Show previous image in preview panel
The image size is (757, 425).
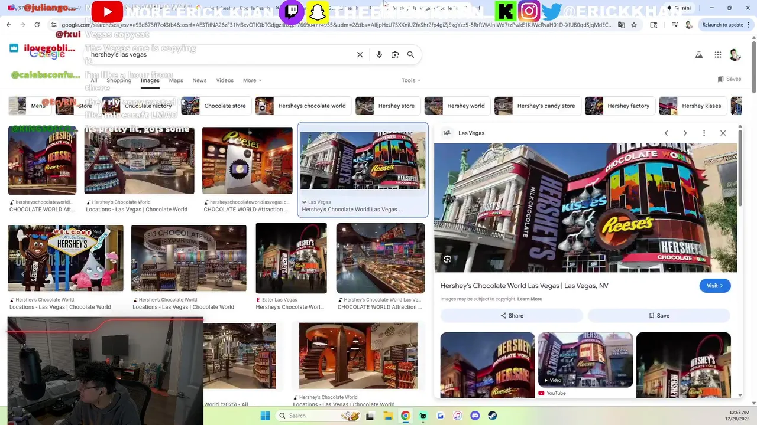pos(666,133)
